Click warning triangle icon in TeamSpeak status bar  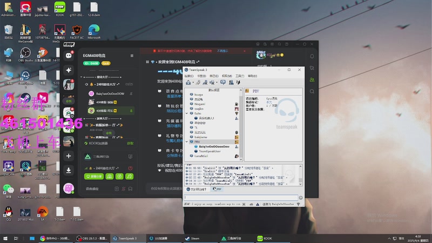(x=258, y=205)
